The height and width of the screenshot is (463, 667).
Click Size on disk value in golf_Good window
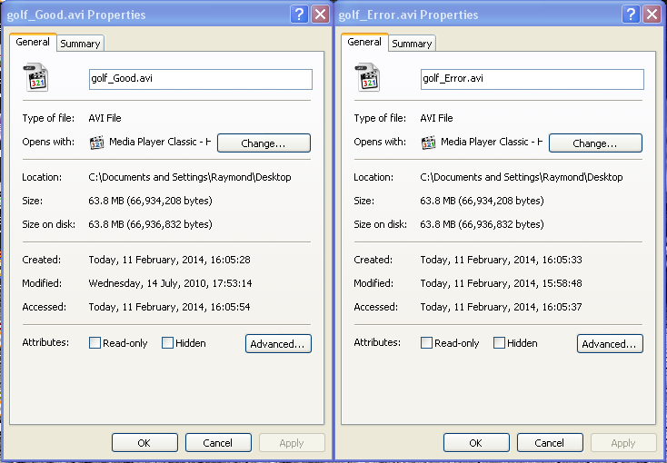pos(150,224)
